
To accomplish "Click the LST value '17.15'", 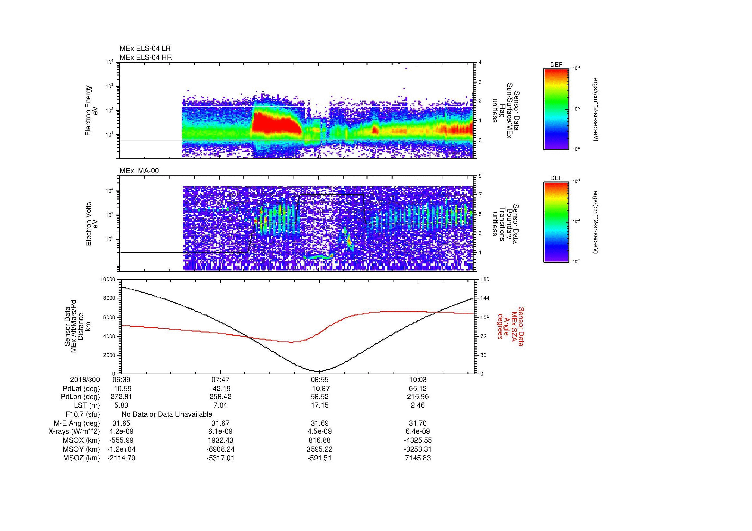I will click(320, 406).
